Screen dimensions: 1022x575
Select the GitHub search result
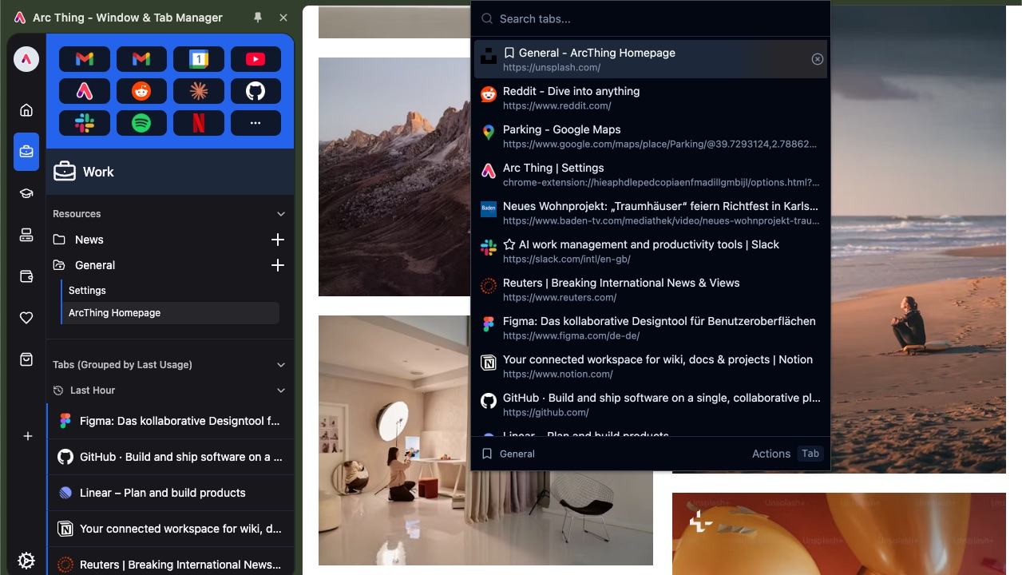click(x=651, y=404)
